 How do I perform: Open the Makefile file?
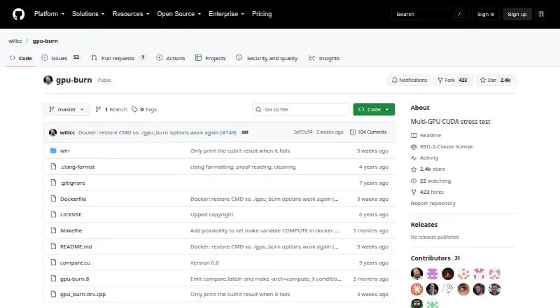[71, 230]
